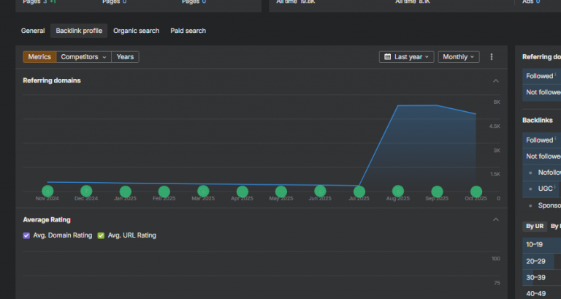Click the Sponsored backlinks row
Image resolution: width=561 pixels, height=299 pixels.
[542, 205]
